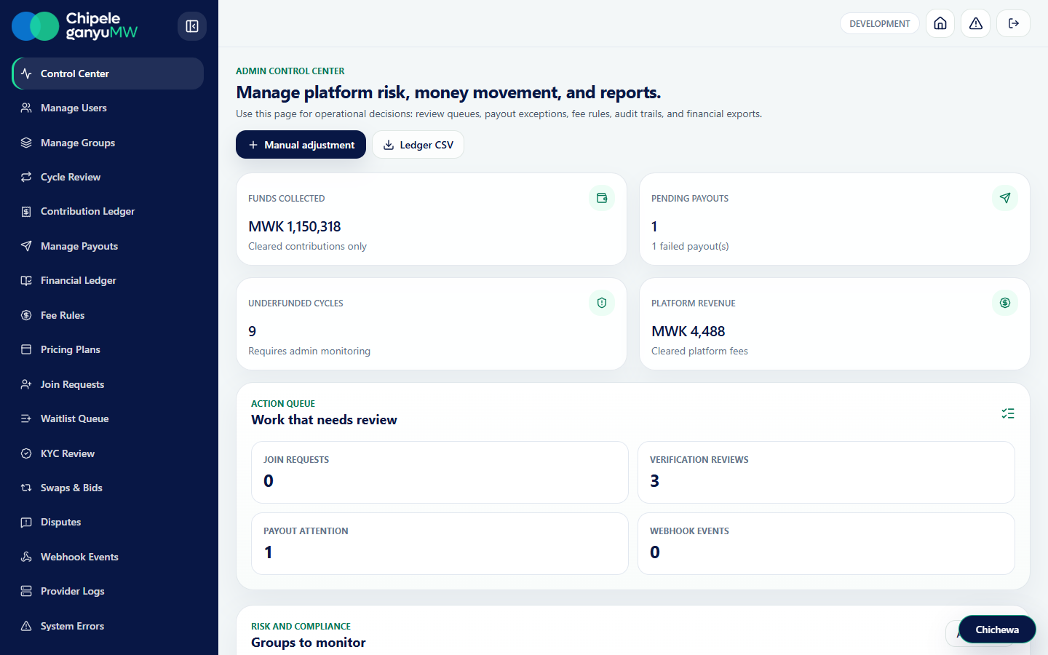Screen dimensions: 1048x655
Task: Open Webhook Events in the sidebar
Action: 108,557
